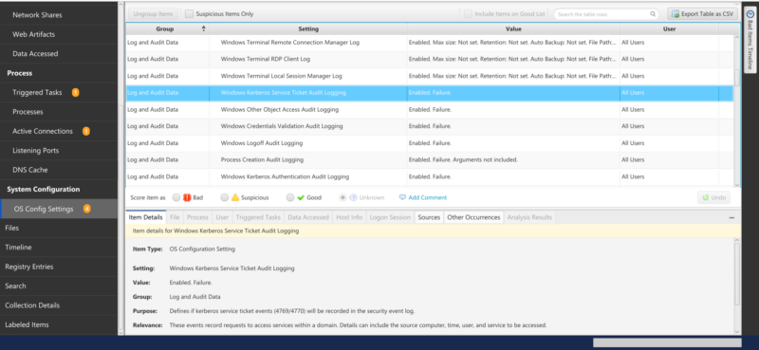Click Export Table as CSV button

702,14
